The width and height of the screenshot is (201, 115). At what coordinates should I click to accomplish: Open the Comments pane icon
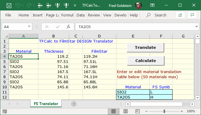click(192, 15)
